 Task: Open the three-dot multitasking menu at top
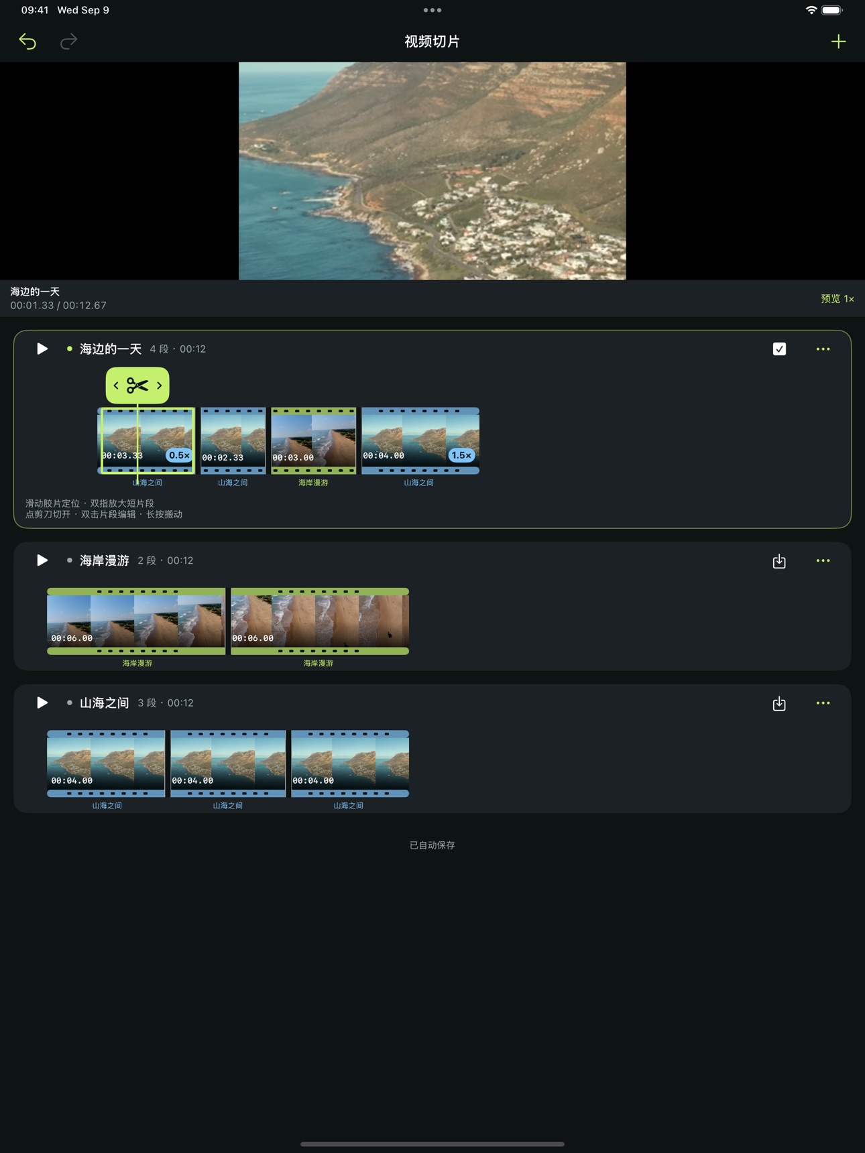(x=432, y=10)
